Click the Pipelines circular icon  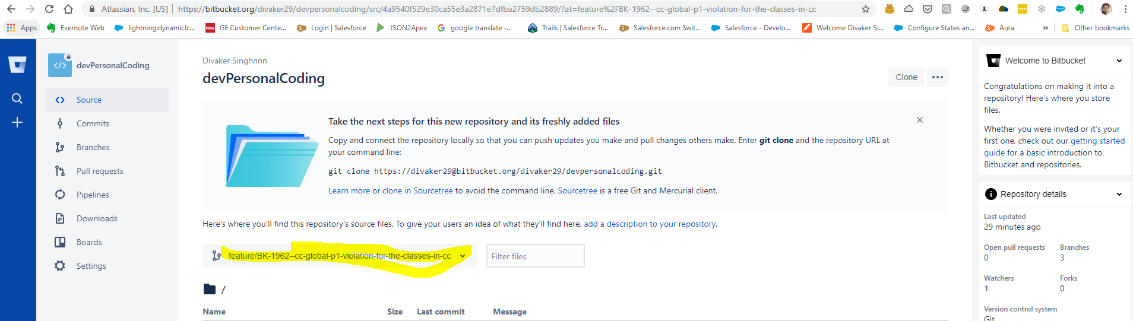(60, 195)
